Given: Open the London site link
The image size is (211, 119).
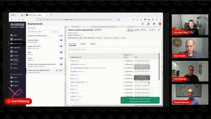Looking at the screenshot, I should [x=73, y=96].
